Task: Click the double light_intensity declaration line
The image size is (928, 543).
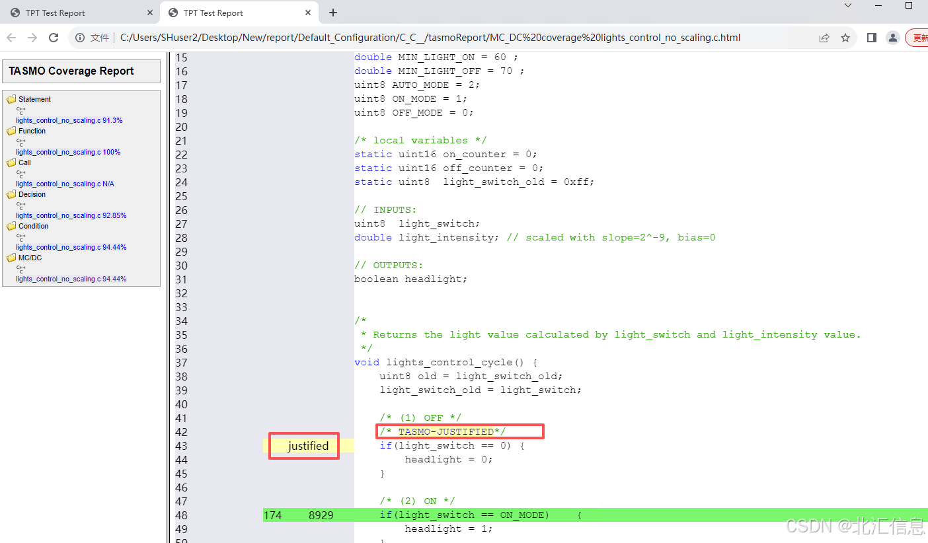Action: pyautogui.click(x=535, y=237)
